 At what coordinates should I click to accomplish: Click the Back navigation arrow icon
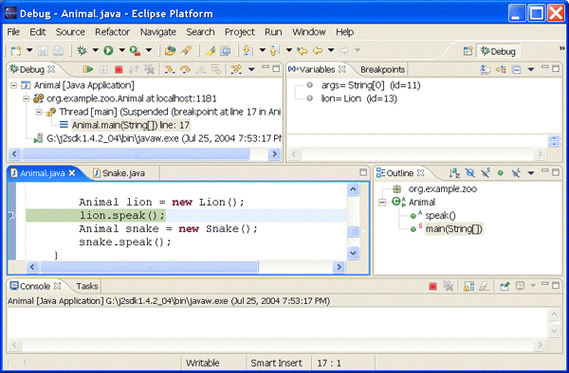318,51
